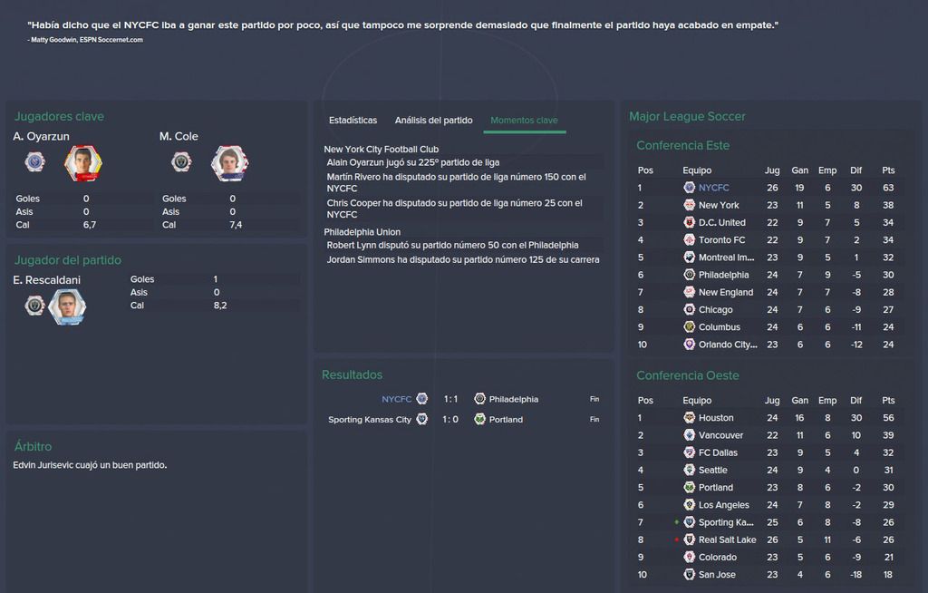928x593 pixels.
Task: Click Houston team badge in Conferencia Oeste
Action: coord(689,418)
